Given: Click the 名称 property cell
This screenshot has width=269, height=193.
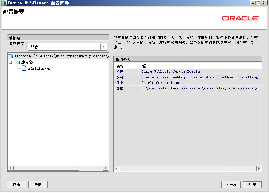Looking at the screenshot, I should 127,71.
